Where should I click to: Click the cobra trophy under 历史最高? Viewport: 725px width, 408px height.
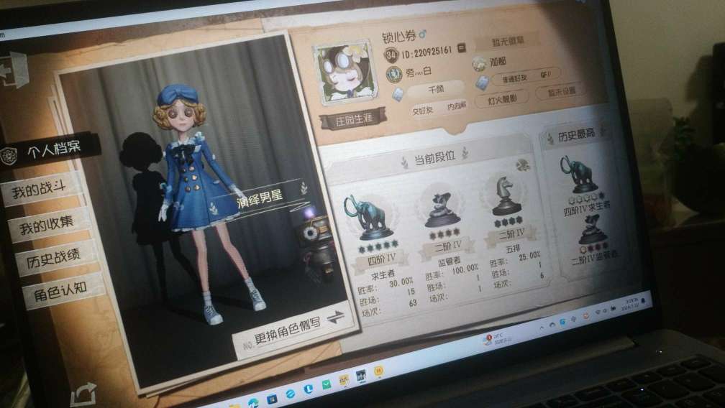pos(593,229)
